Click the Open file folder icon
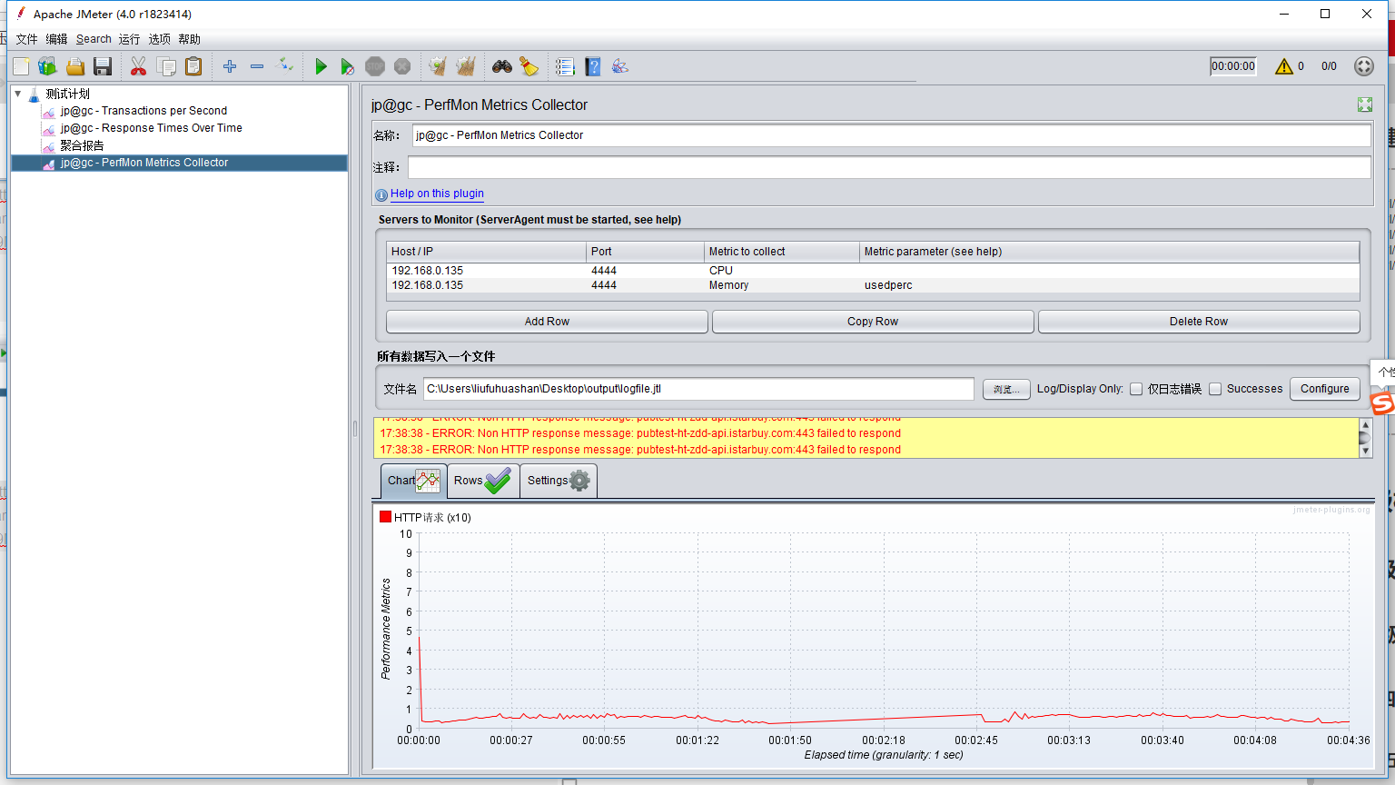1395x785 pixels. [75, 66]
